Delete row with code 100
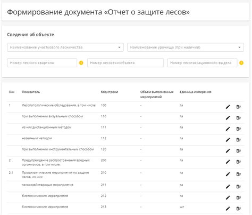This screenshot has height=215, width=252. pos(239,107)
